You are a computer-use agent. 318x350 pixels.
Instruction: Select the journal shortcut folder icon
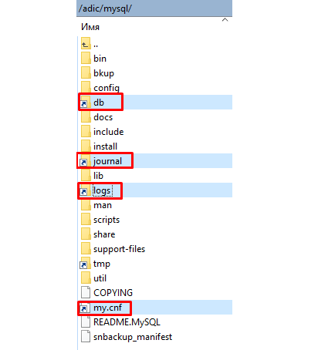click(85, 161)
